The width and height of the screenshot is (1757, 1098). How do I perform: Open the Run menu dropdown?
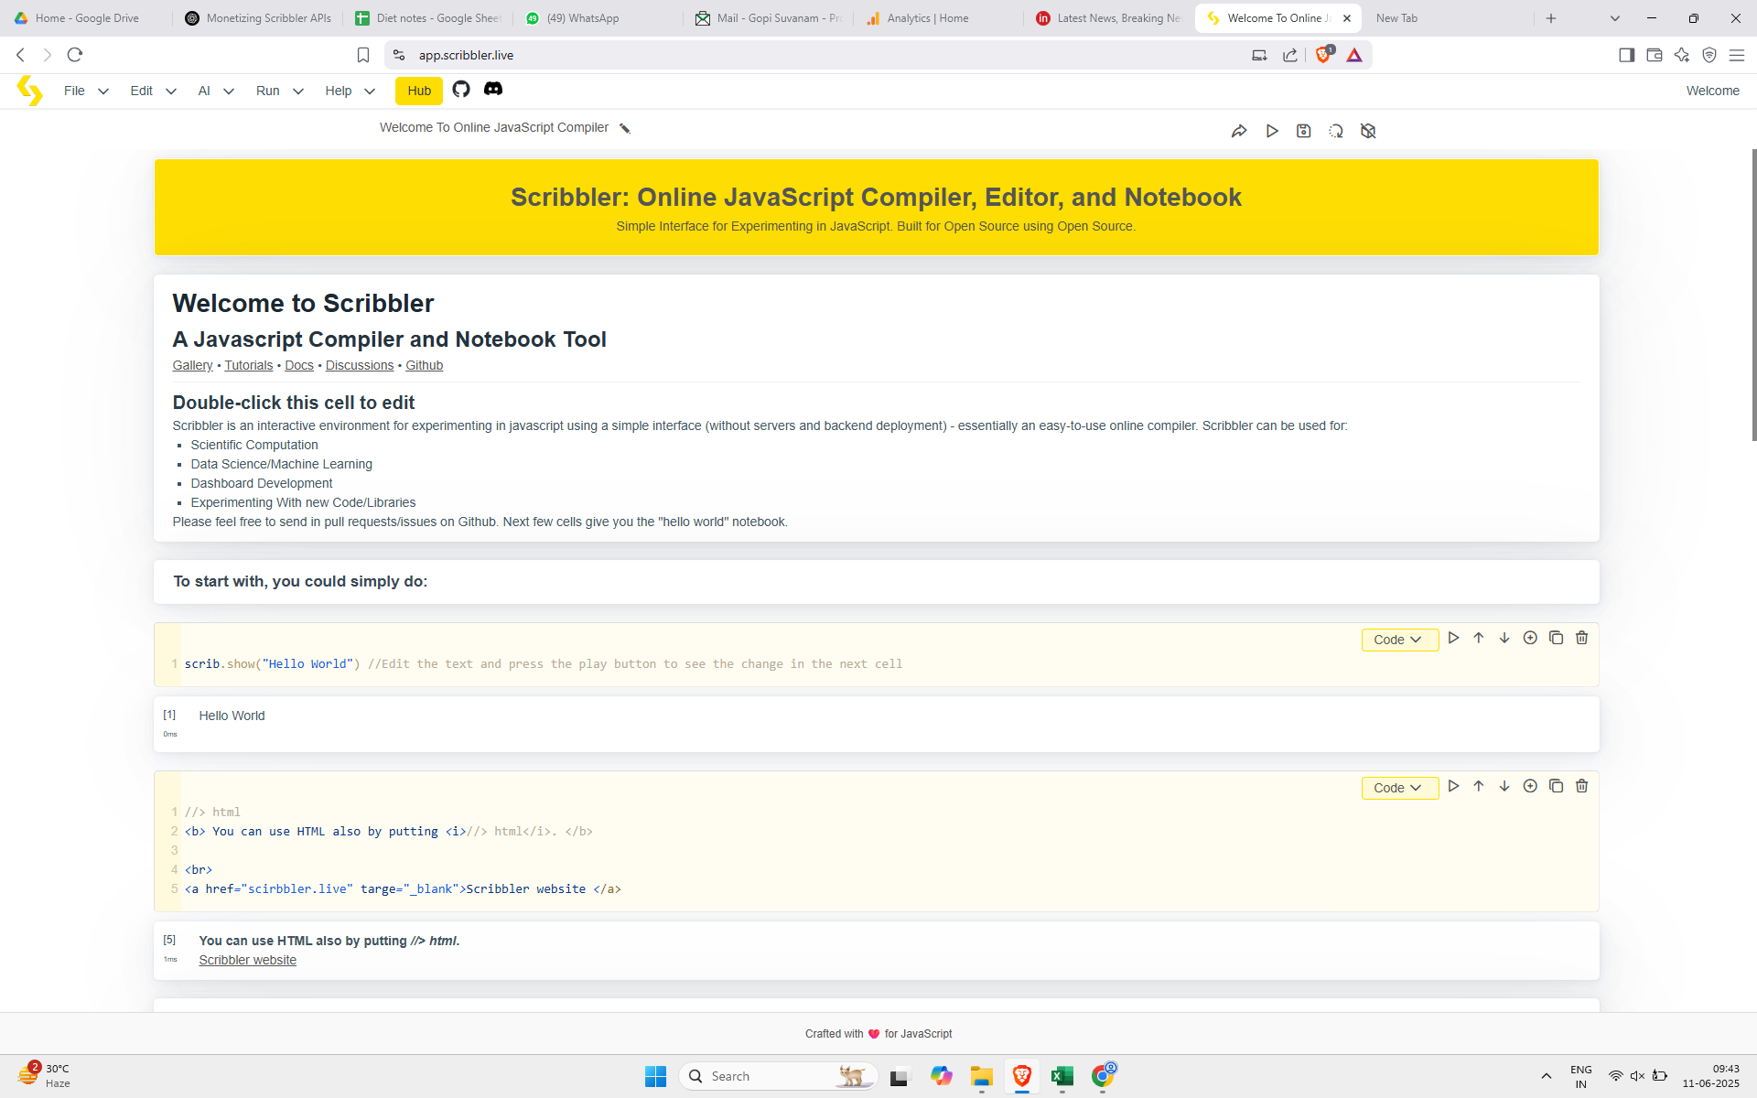pos(279,91)
